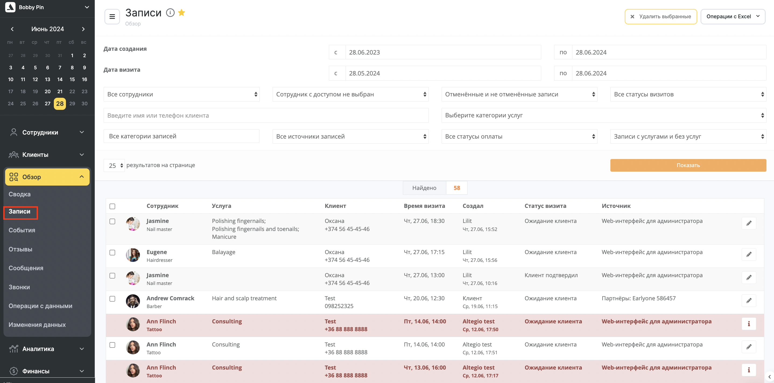Open info for cancelled 13.06 Consulting record
This screenshot has width=774, height=383.
coord(749,370)
